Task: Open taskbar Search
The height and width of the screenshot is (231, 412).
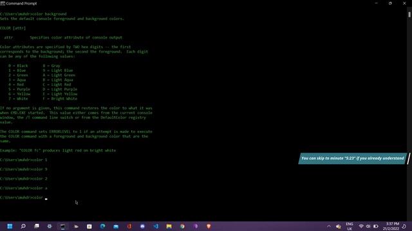Action: [23, 227]
